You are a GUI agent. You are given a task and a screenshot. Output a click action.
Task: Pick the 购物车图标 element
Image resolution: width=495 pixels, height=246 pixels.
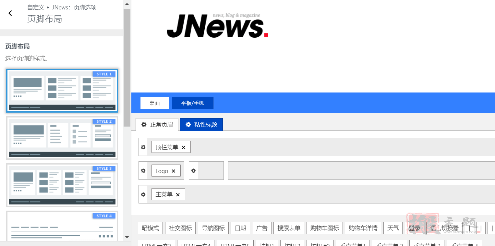[325, 228]
